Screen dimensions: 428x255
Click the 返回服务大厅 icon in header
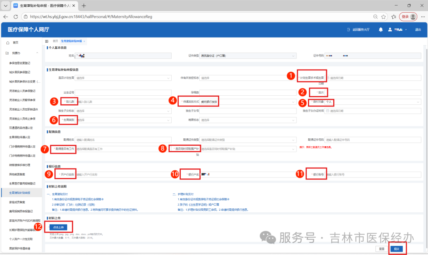(349, 29)
